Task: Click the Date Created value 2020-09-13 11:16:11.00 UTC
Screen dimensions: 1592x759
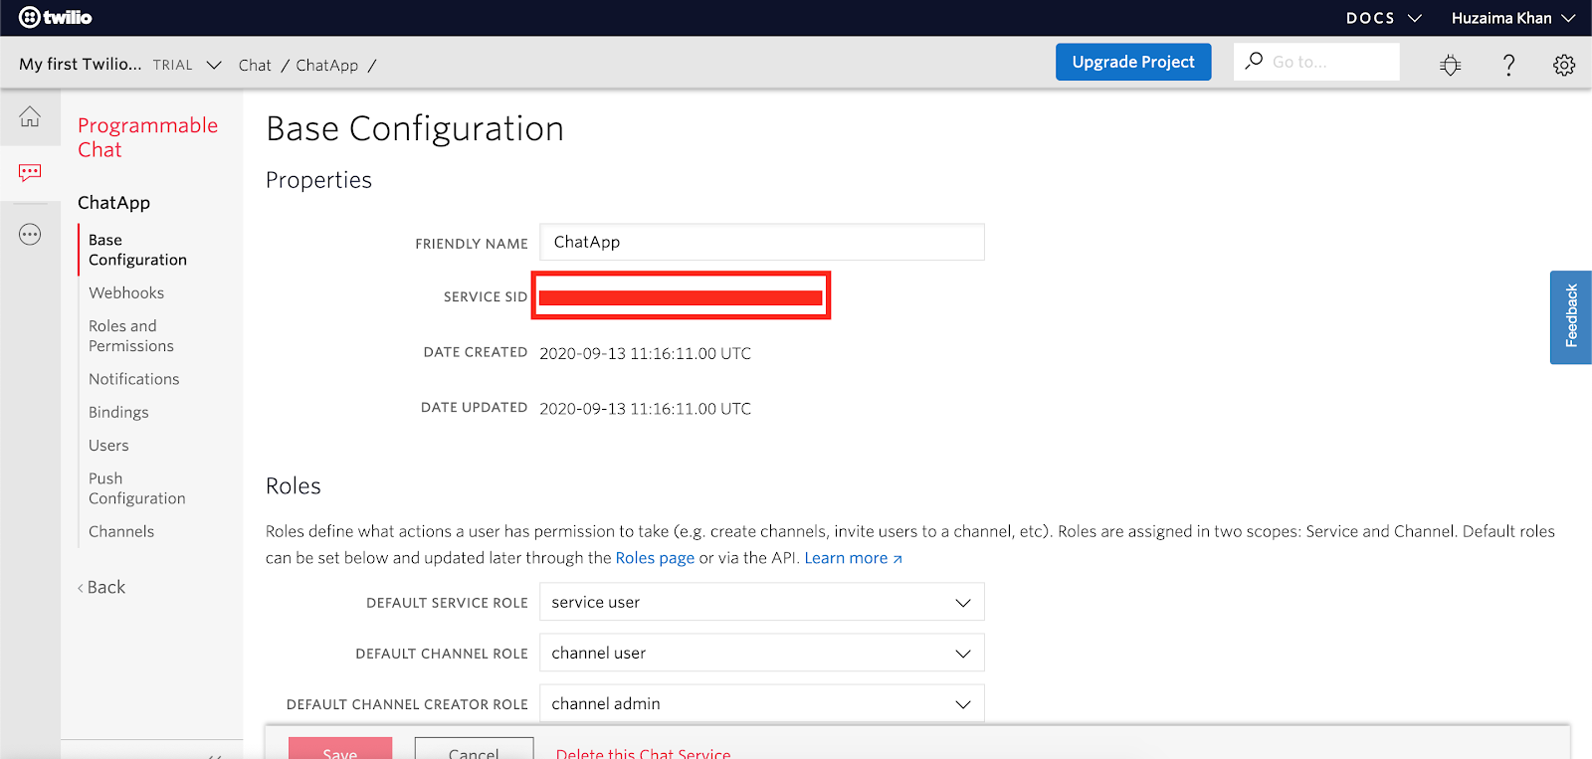Action: pos(645,353)
